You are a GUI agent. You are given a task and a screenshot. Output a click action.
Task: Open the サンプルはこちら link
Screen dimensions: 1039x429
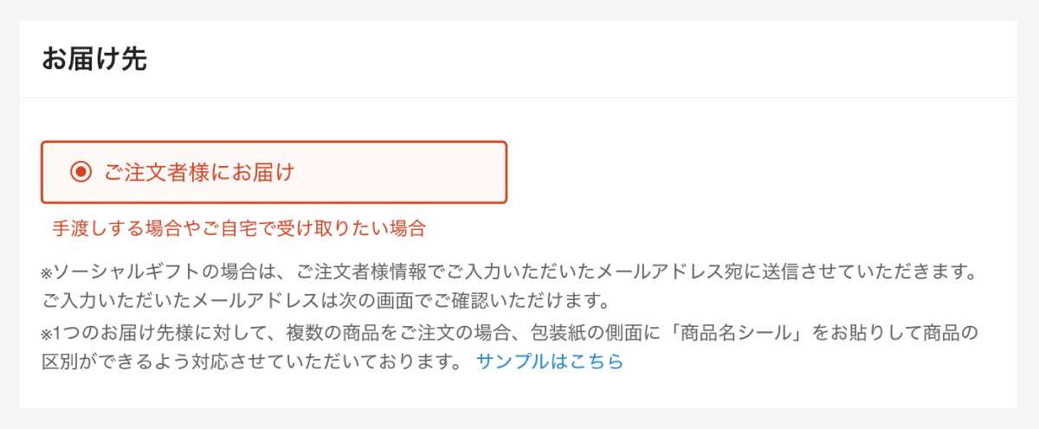pos(549,362)
